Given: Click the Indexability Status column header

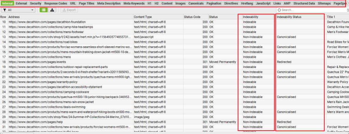Looking at the screenshot, I should [x=301, y=17].
